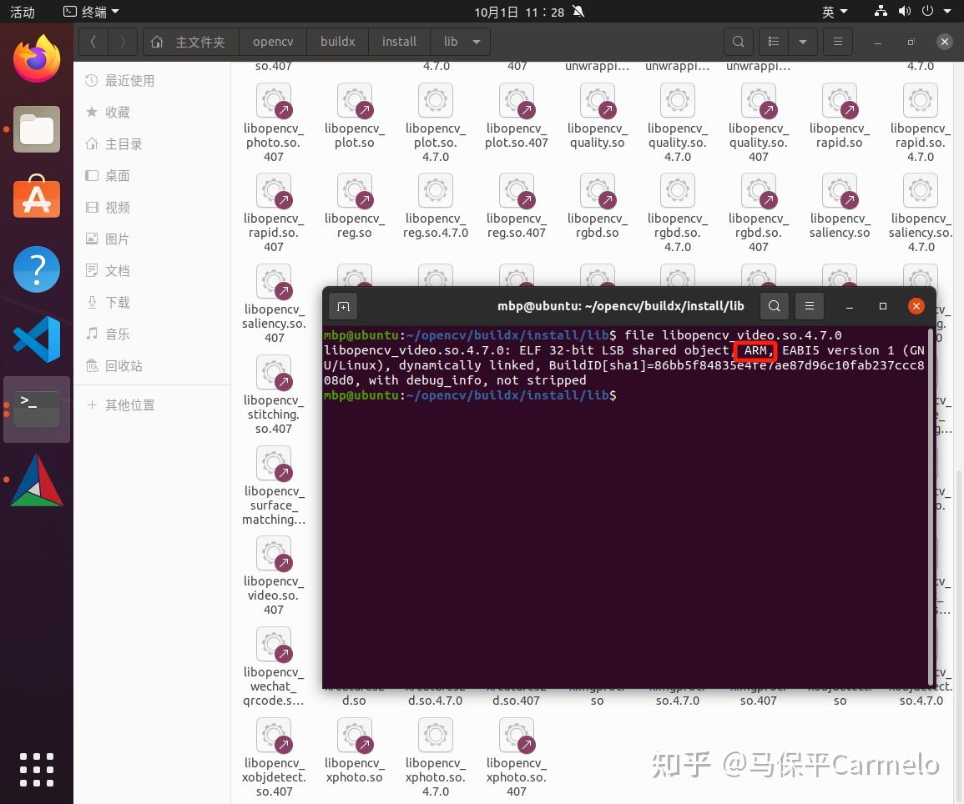Open the view options dropdown in Files
The width and height of the screenshot is (964, 804).
(803, 41)
